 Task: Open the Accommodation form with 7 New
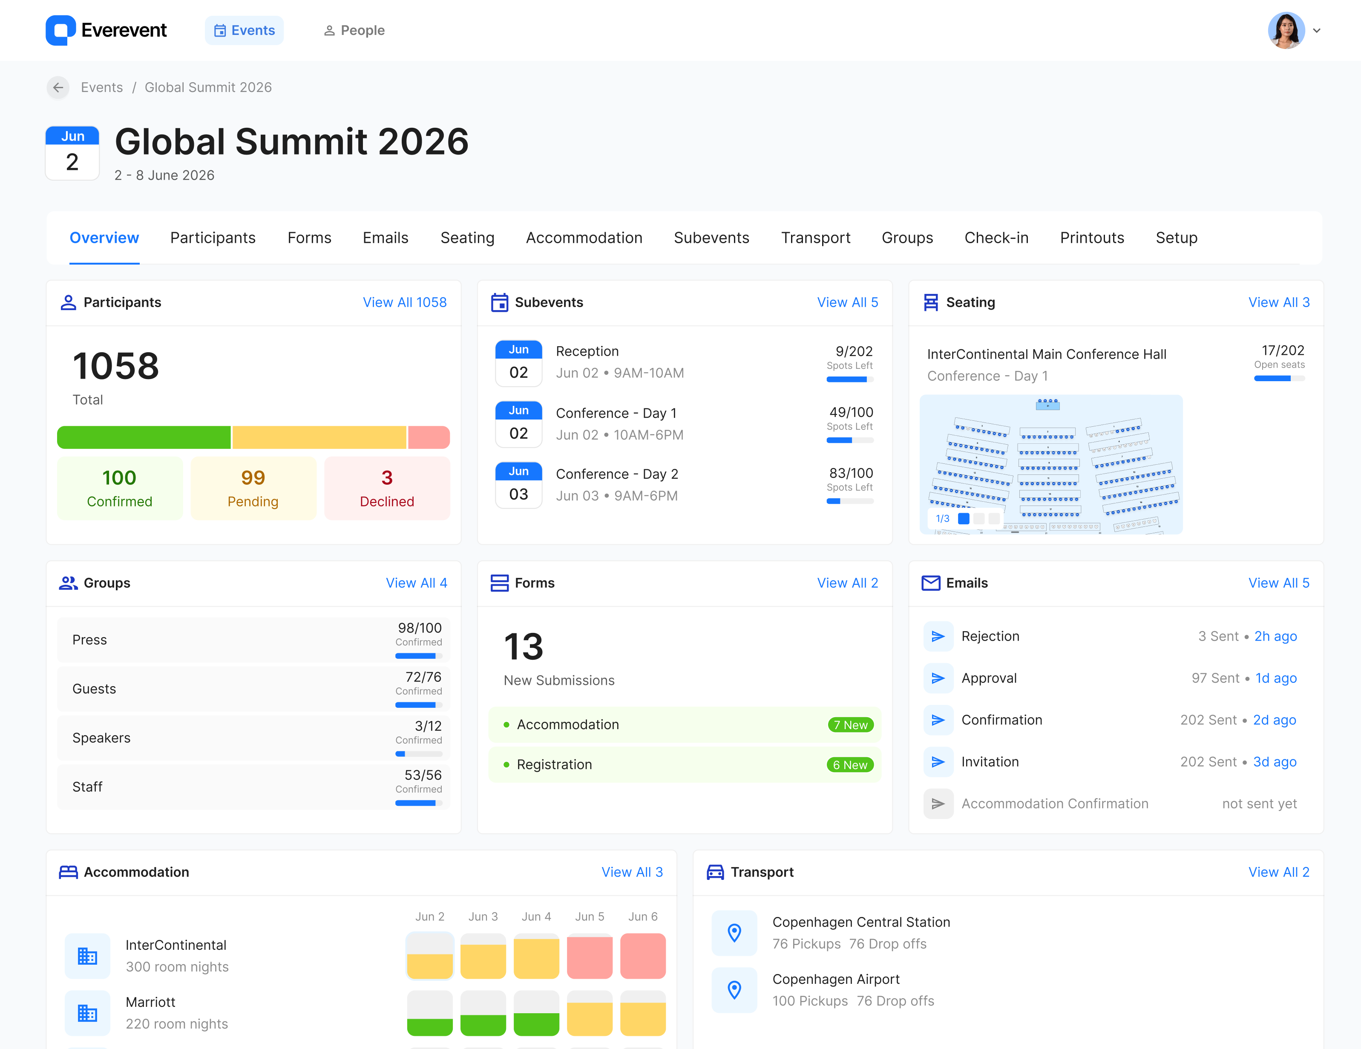(x=685, y=724)
